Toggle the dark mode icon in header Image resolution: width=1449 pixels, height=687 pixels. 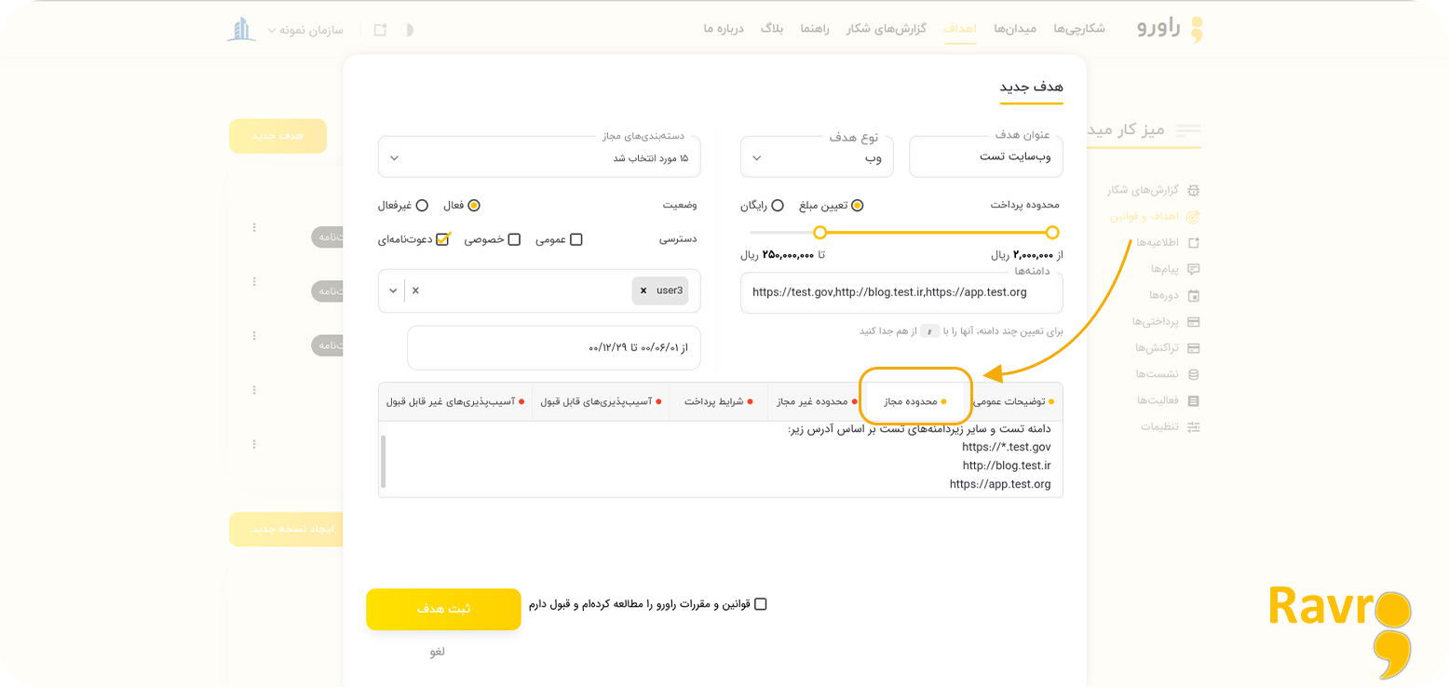pos(407,30)
